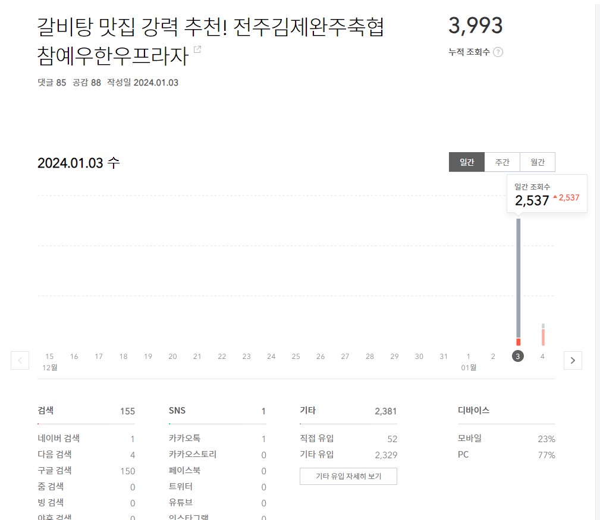Select date 27 on the chart axis

point(345,357)
